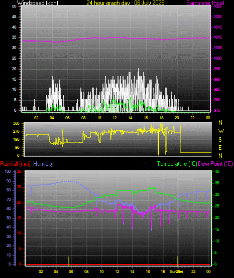Click the 360 wind direction axis value
234x278 pixels.
16,124
